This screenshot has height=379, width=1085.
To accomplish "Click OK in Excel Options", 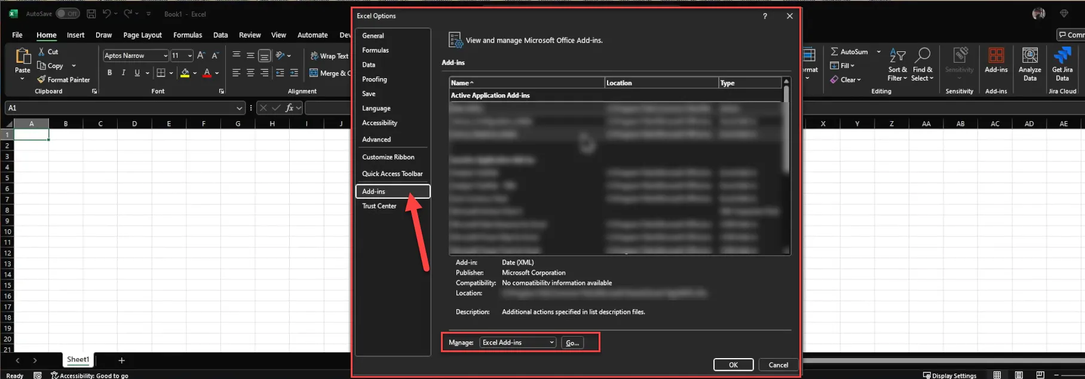I will (x=733, y=365).
